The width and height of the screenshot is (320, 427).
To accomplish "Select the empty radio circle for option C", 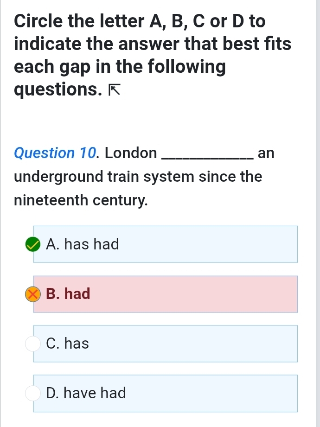I will 33,344.
